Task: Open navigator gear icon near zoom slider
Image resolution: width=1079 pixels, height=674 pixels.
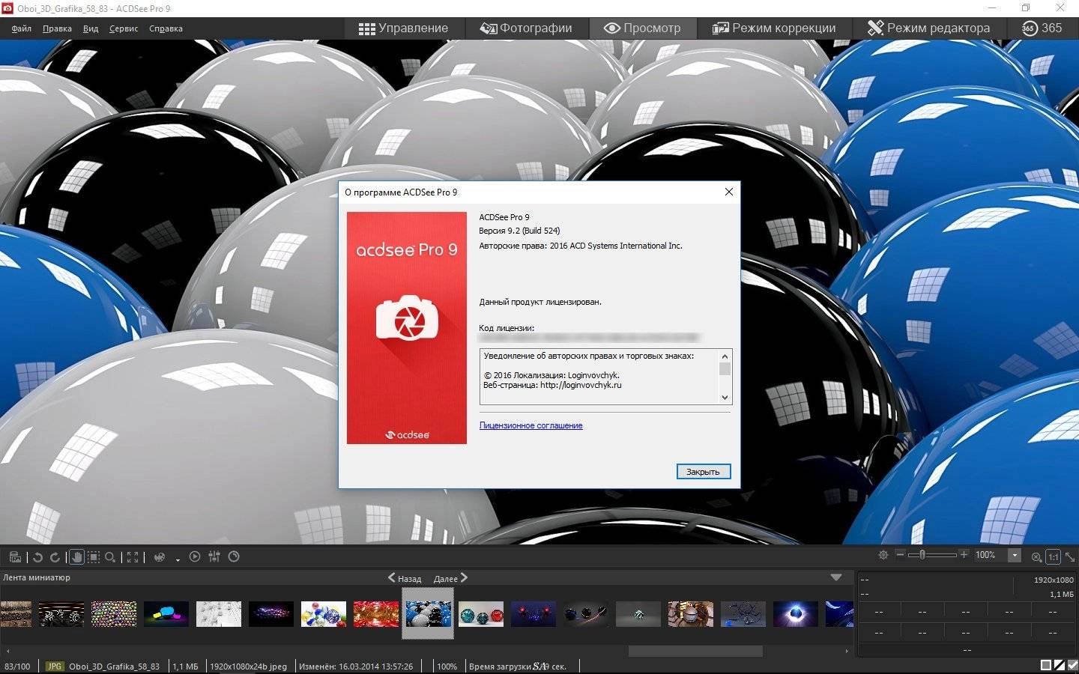Action: click(883, 555)
